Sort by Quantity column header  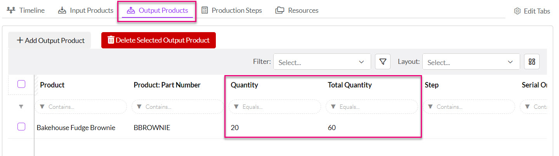[x=244, y=85]
